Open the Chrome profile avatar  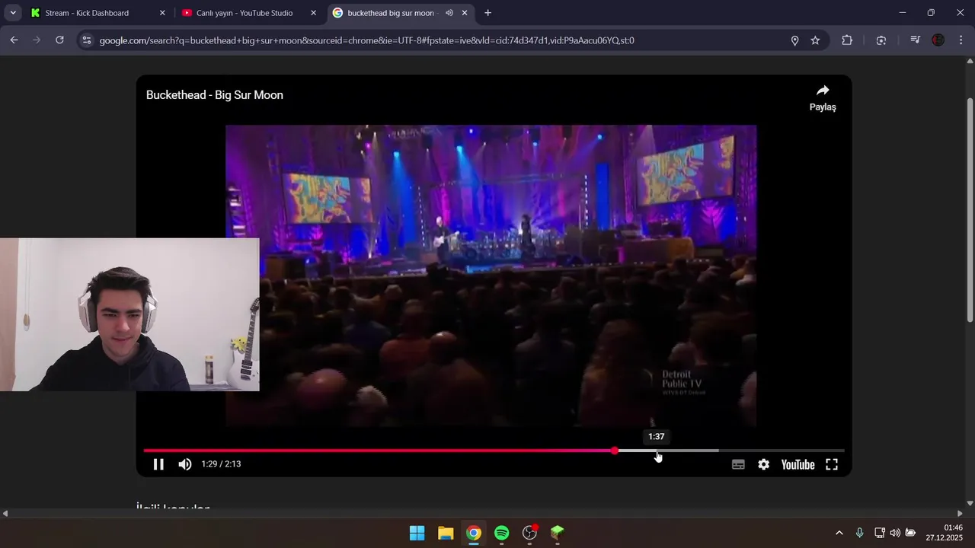point(938,40)
